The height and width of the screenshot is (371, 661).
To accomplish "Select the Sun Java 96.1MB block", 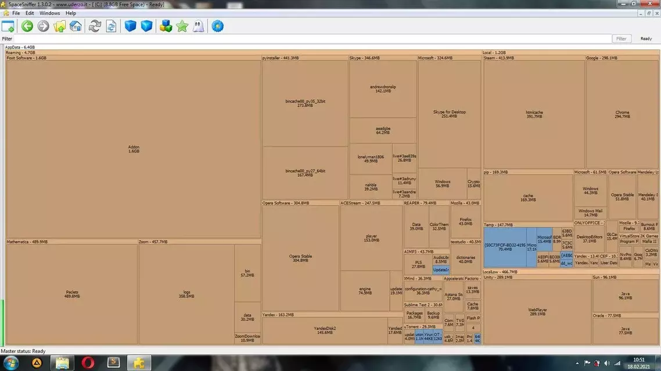I will pos(625,296).
